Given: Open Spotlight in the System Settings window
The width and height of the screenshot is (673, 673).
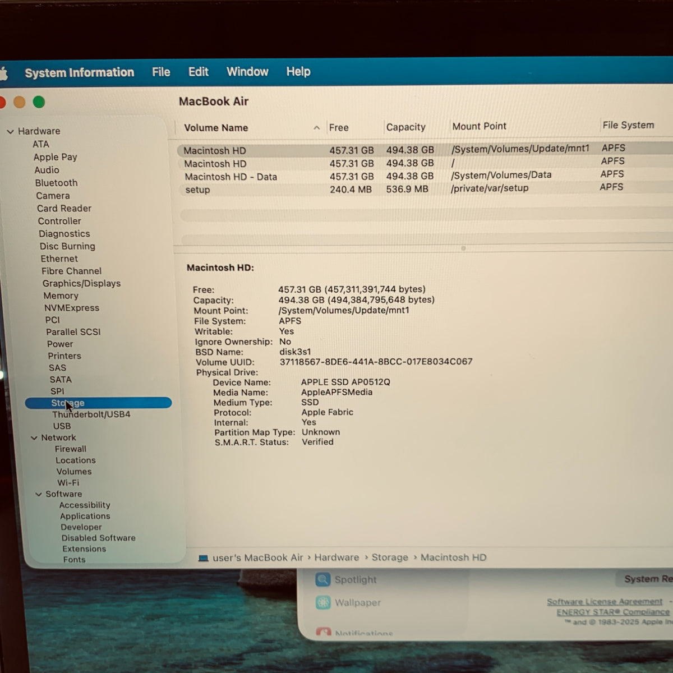Looking at the screenshot, I should coord(346,579).
